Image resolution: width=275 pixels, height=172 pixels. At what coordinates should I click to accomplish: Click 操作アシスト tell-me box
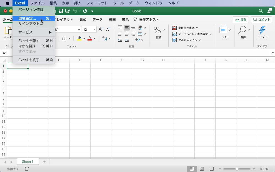[146, 19]
